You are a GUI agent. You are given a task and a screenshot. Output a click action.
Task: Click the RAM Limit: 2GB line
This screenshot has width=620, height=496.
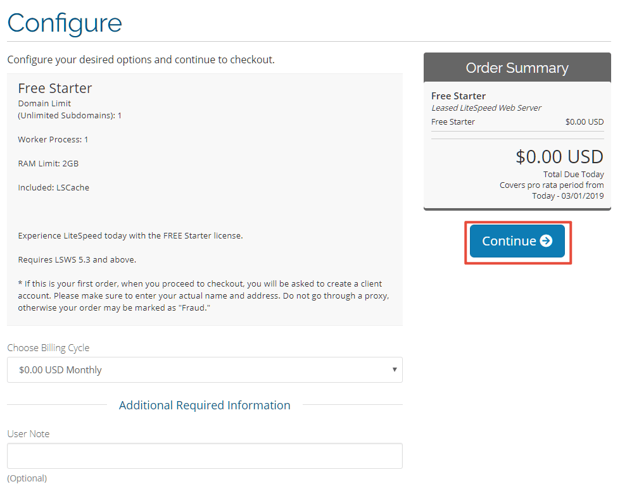pyautogui.click(x=48, y=163)
